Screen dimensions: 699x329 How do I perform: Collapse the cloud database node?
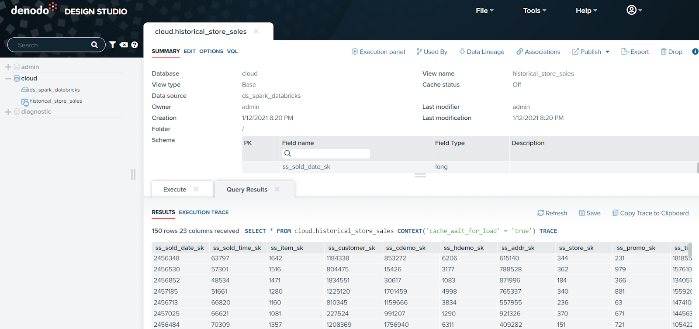(x=8, y=79)
